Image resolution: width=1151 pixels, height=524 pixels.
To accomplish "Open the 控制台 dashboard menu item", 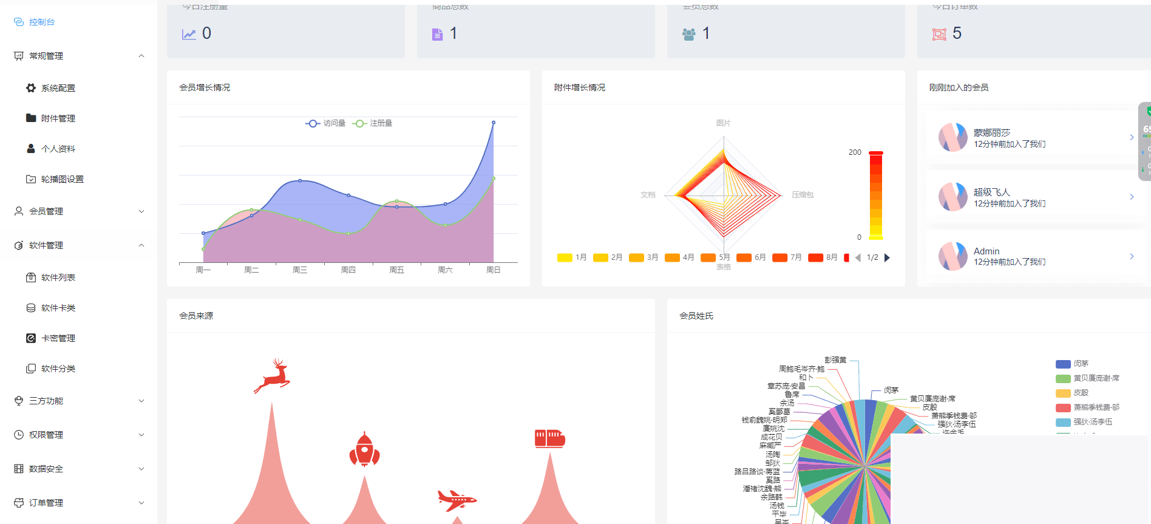I will click(x=41, y=22).
